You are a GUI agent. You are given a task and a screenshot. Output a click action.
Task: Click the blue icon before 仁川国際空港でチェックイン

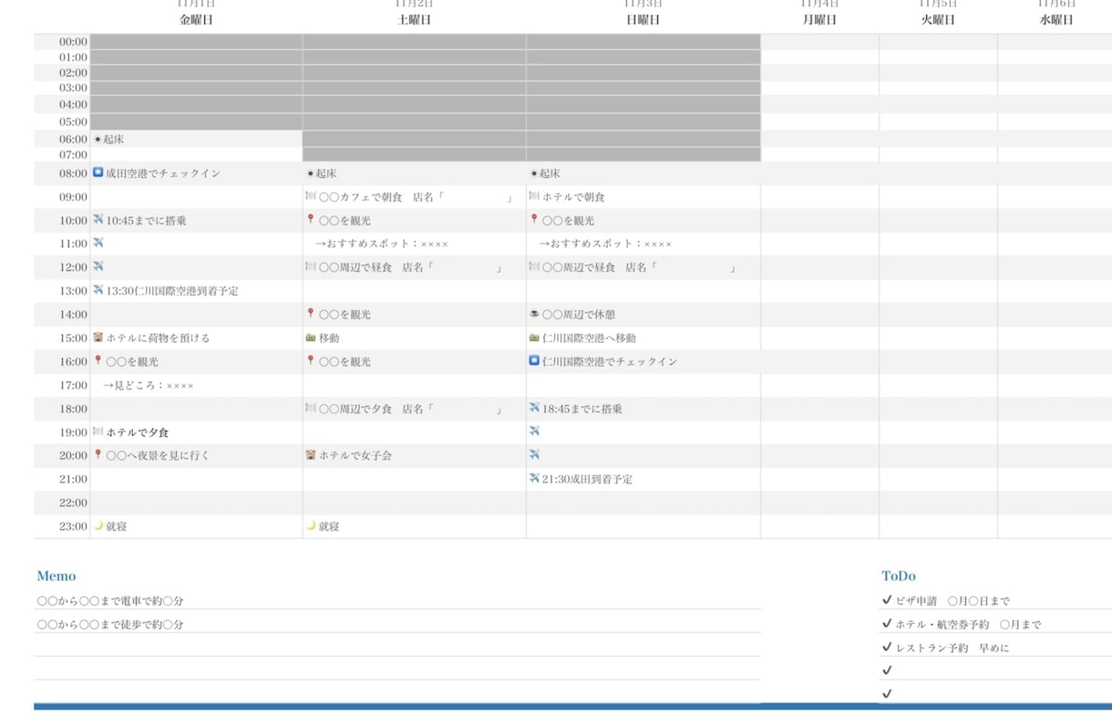(x=534, y=361)
